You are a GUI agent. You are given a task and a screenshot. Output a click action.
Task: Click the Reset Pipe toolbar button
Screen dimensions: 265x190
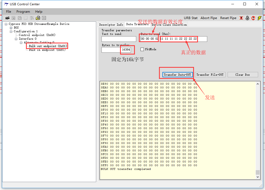(228, 18)
